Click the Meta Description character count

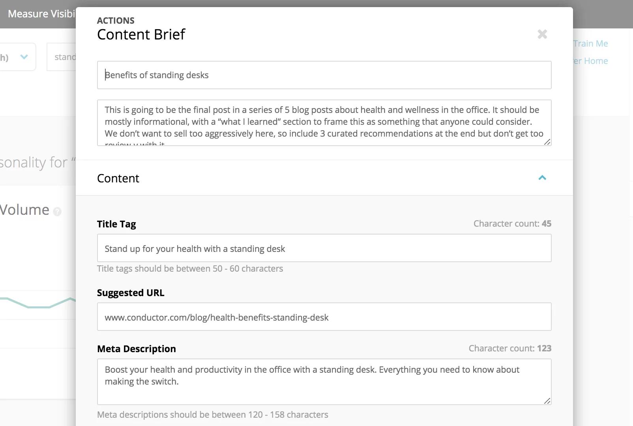pyautogui.click(x=509, y=348)
